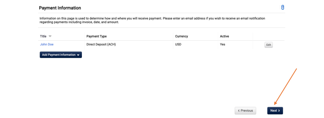Click the Yes value under Active
The image size is (324, 118).
point(223,44)
